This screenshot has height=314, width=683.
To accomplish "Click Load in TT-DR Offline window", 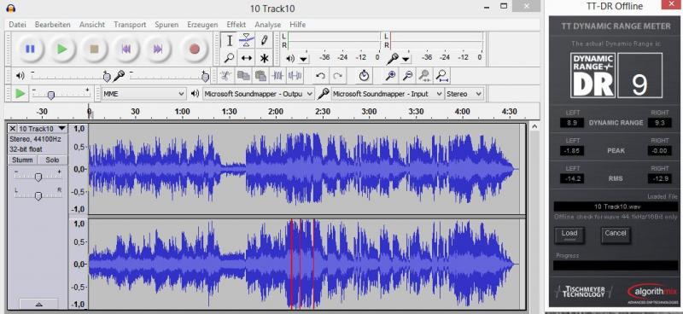I will (569, 235).
